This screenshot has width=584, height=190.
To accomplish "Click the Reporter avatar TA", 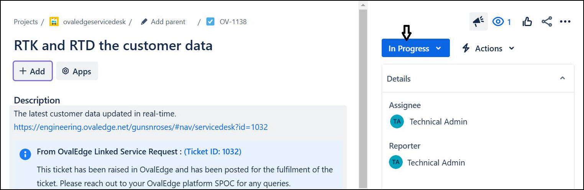I will [x=396, y=162].
